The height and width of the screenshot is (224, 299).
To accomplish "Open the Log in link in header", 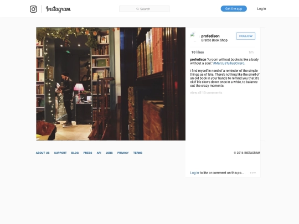I will coord(261,8).
